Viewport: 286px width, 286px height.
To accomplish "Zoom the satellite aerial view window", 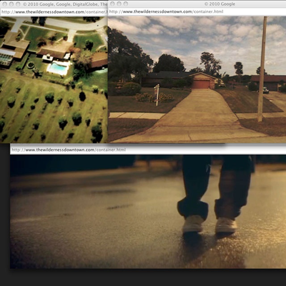I will (17, 4).
